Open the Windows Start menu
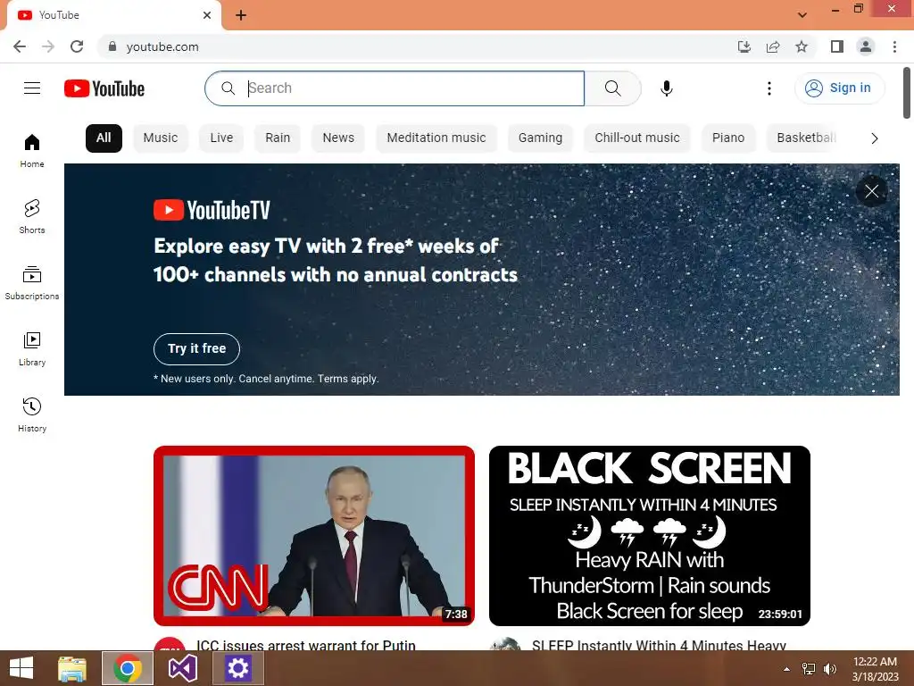914x686 pixels. (21, 668)
